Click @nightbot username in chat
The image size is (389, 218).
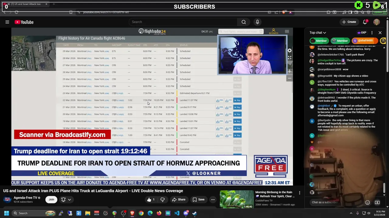tap(324, 106)
